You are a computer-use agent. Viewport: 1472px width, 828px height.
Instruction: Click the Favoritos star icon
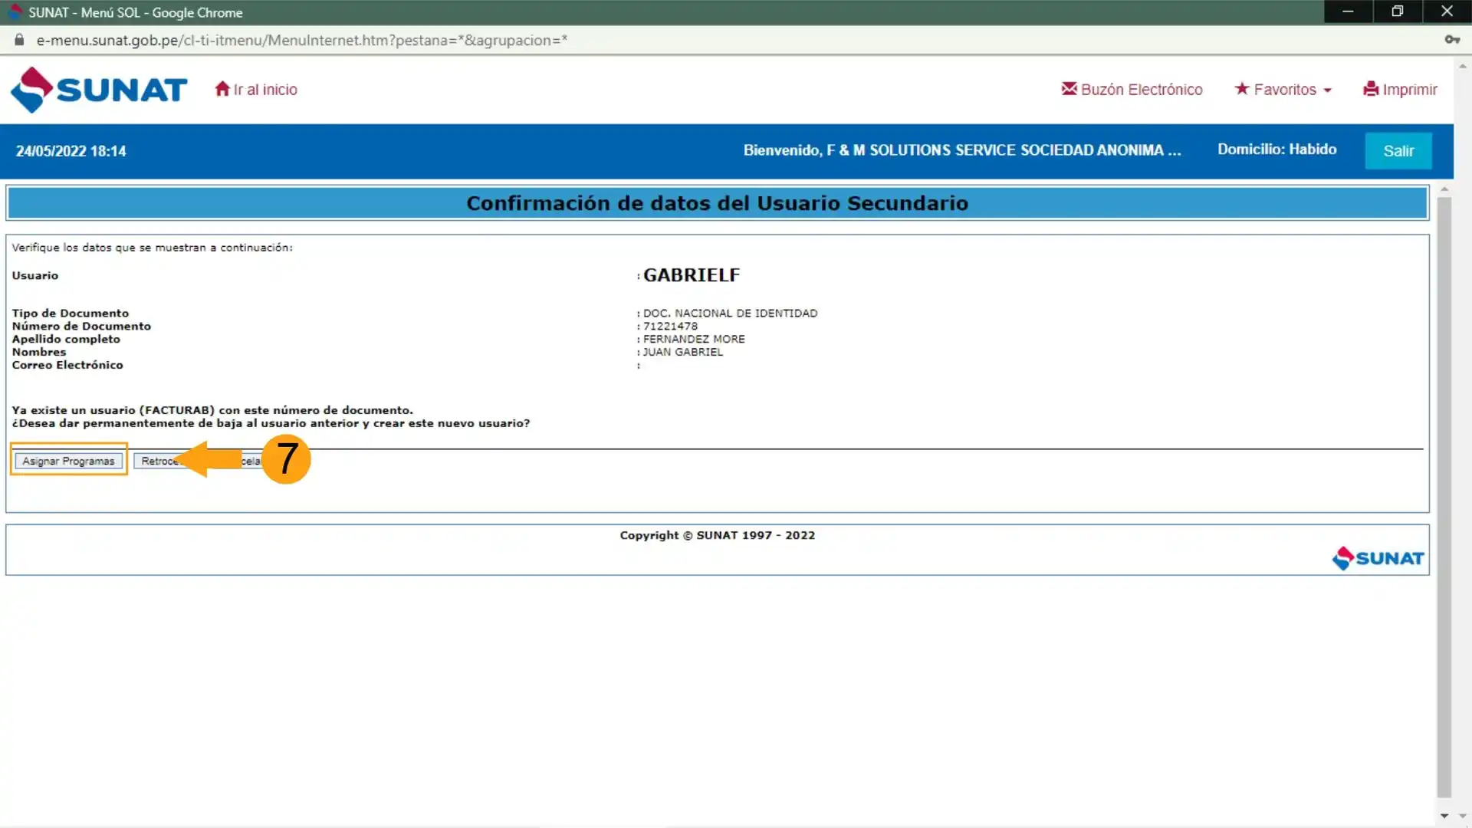click(1241, 89)
